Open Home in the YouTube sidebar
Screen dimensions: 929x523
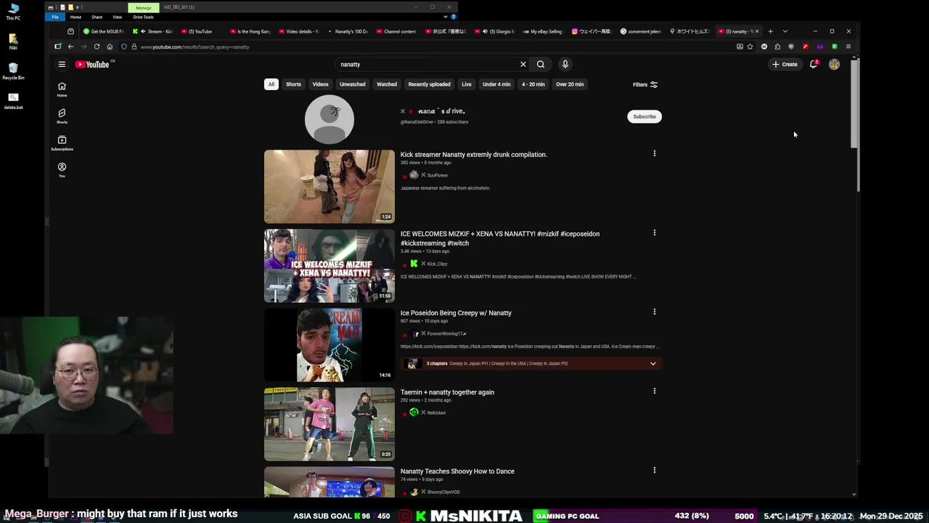point(62,89)
